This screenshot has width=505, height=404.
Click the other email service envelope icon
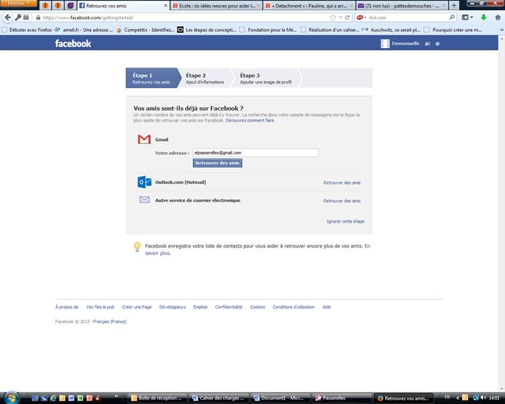click(x=144, y=200)
